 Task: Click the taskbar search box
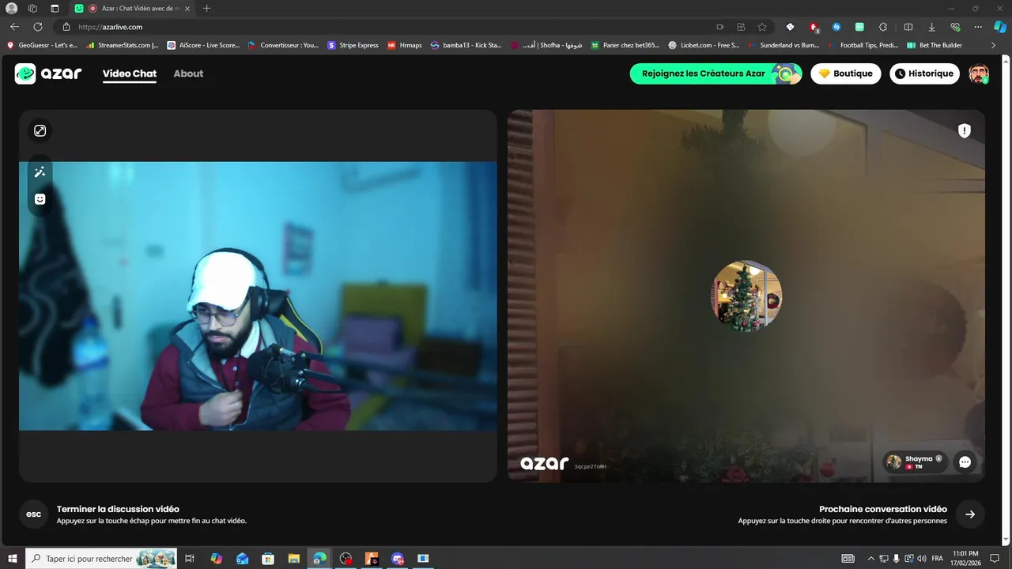pos(101,559)
